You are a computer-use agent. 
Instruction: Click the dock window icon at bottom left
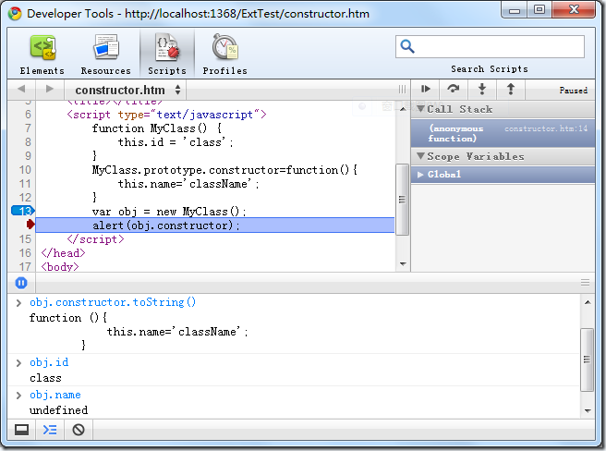coord(21,430)
